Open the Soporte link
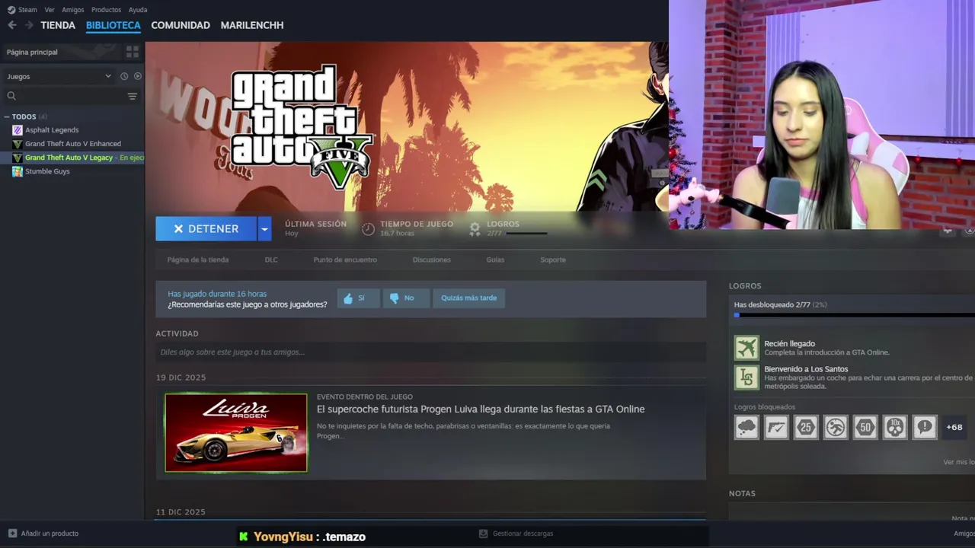The height and width of the screenshot is (548, 975). pos(553,260)
